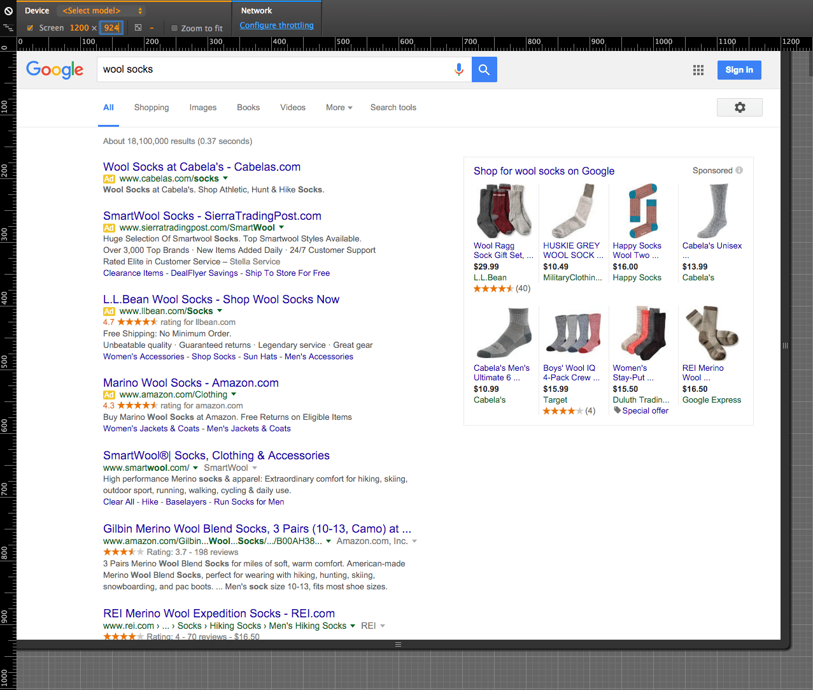Open the Cabela's Men's Ultimate thumbnail
The width and height of the screenshot is (813, 690).
[504, 333]
